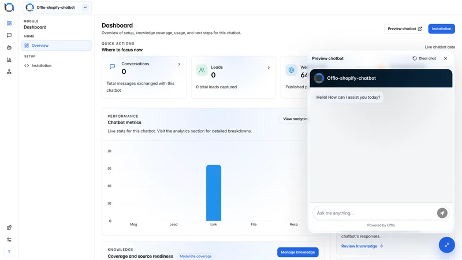
Task: Click Clear chat in preview panel
Action: [x=424, y=58]
